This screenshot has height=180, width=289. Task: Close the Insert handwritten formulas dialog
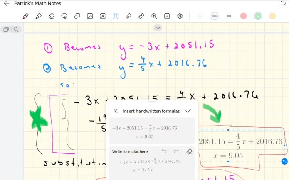click(x=116, y=111)
